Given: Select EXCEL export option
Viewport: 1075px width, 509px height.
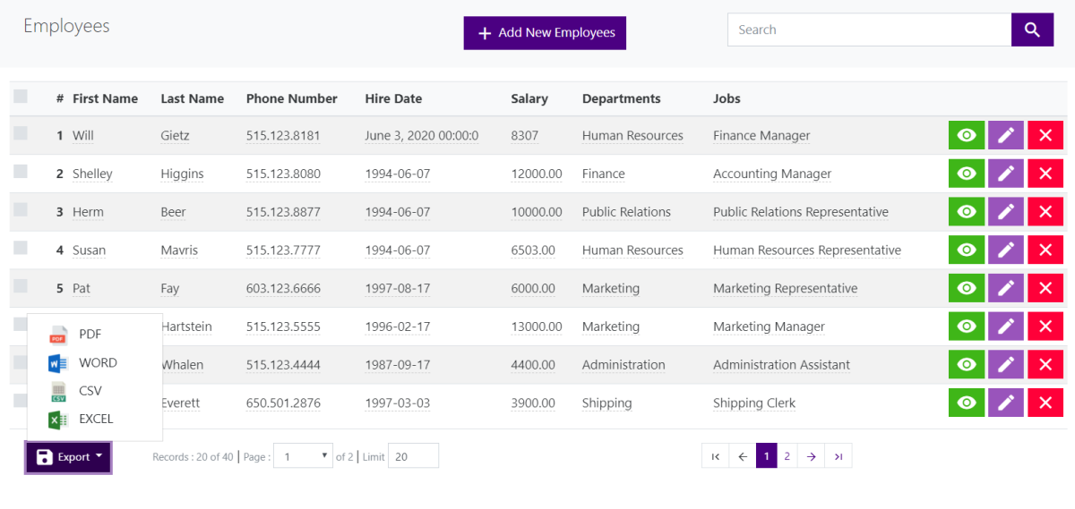Looking at the screenshot, I should point(96,419).
